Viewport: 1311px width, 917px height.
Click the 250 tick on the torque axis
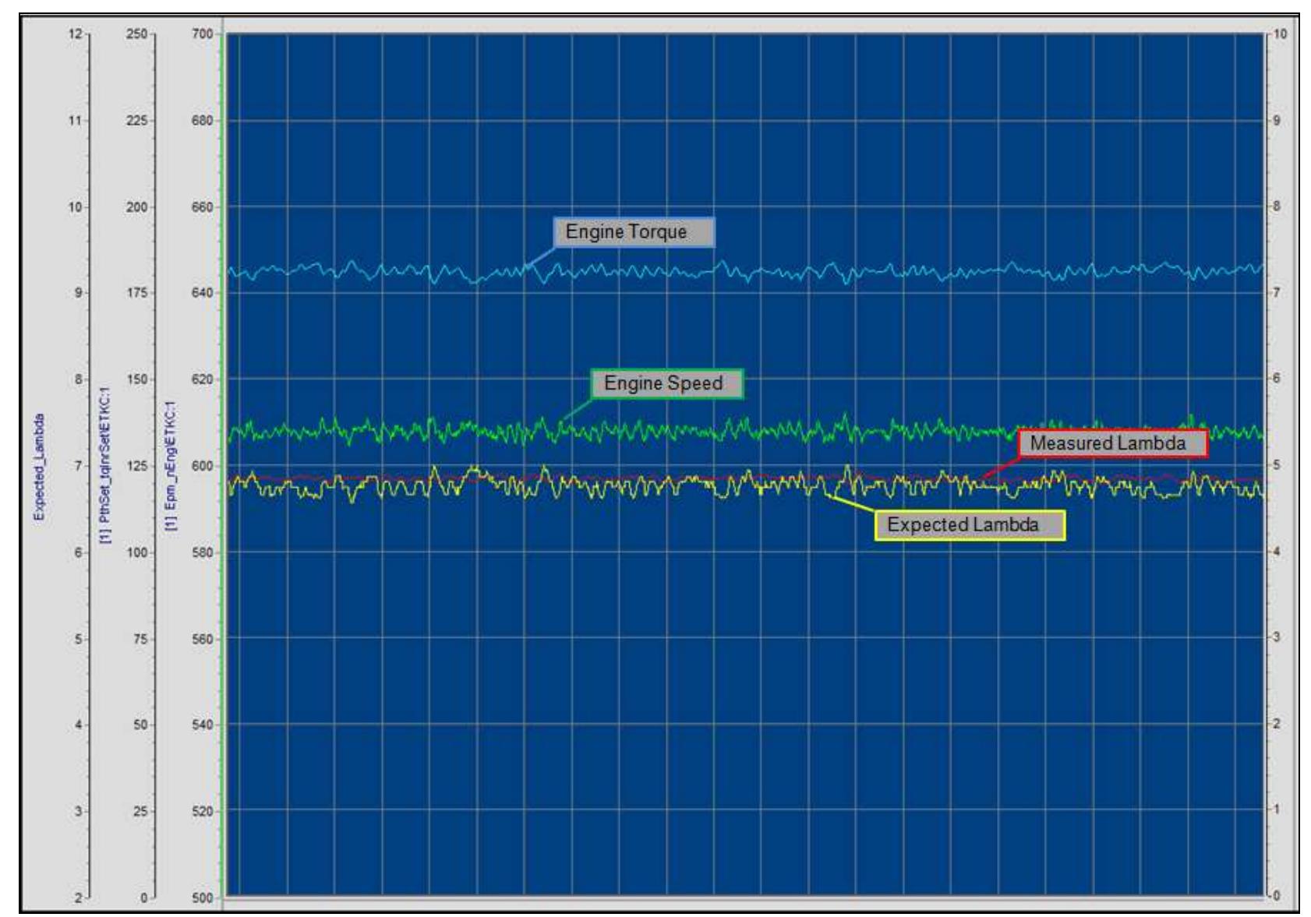coord(137,34)
